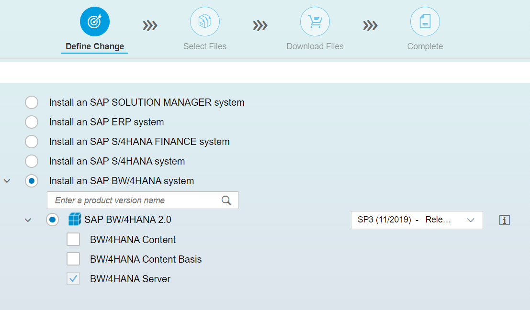The image size is (530, 310).
Task: Select Install an SAP BW/4HANA system radio
Action: point(32,181)
